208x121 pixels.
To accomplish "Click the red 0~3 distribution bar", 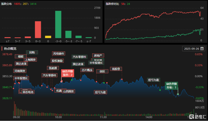I will (x=38, y=30).
